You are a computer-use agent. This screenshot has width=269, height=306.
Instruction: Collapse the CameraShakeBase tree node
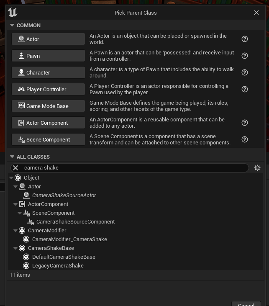(x=16, y=248)
